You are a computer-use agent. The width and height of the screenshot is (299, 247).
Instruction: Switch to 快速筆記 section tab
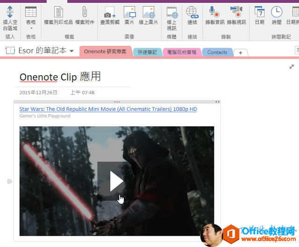click(147, 52)
